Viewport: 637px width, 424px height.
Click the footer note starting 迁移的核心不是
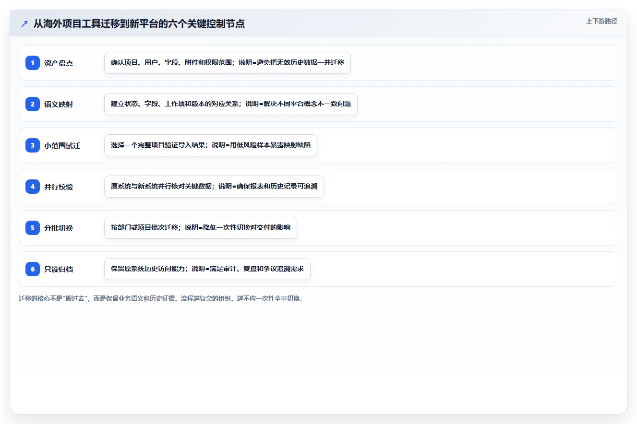(x=162, y=298)
